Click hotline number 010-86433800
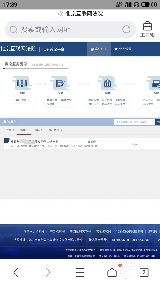160x285 pixels. click(142, 240)
